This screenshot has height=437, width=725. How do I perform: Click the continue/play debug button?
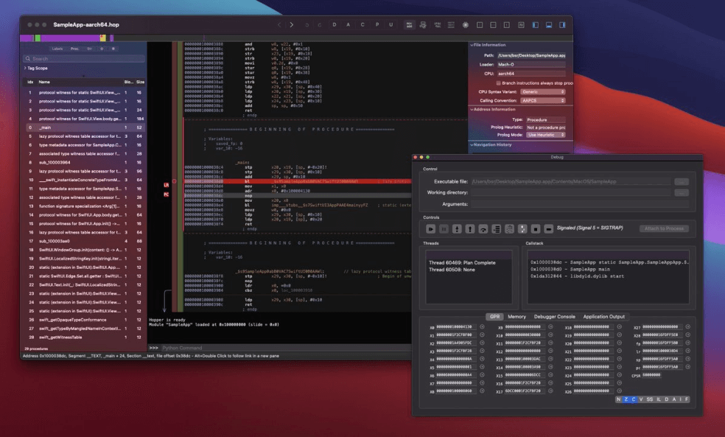(430, 229)
